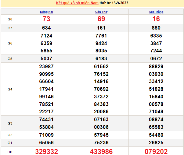The width and height of the screenshot is (184, 155).
Task: Click the G2 result 71009
Action: pyautogui.click(x=46, y=135)
